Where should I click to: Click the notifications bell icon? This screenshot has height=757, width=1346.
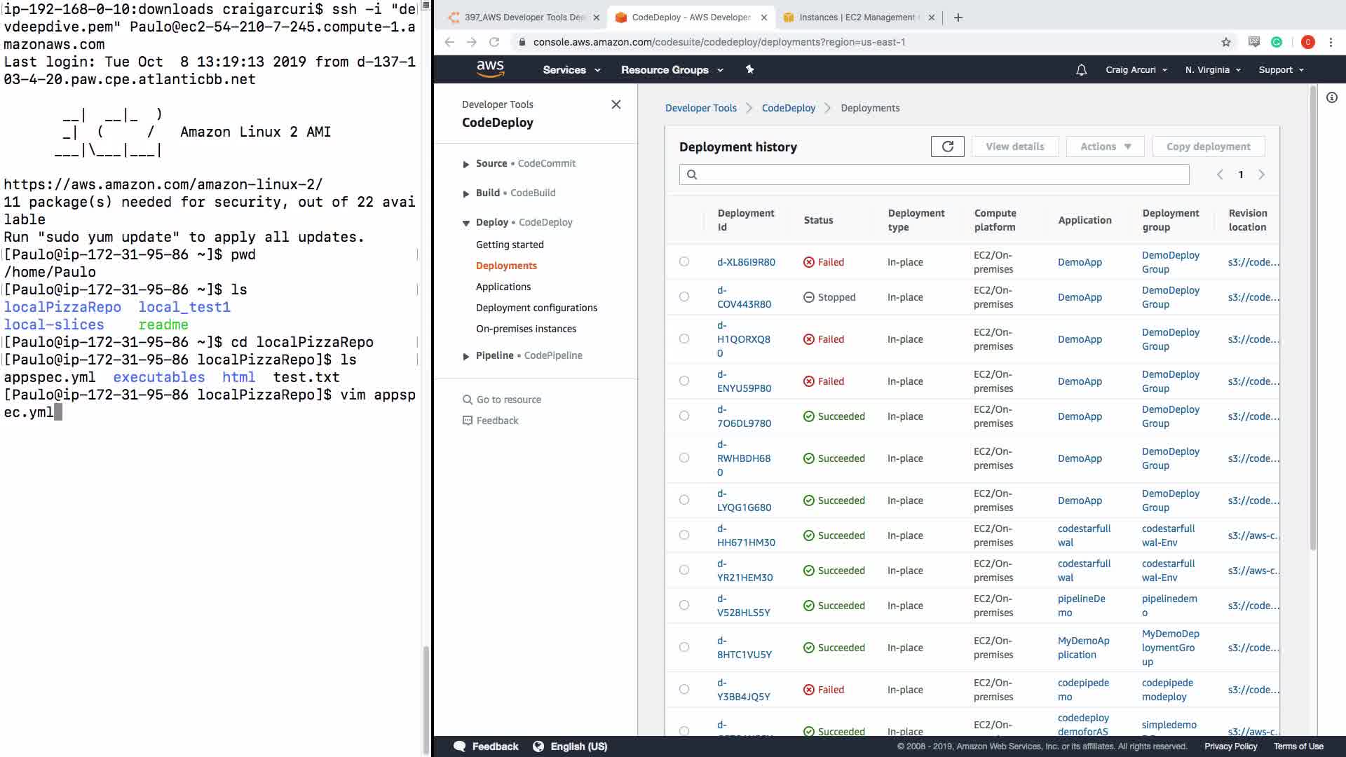click(x=1081, y=70)
